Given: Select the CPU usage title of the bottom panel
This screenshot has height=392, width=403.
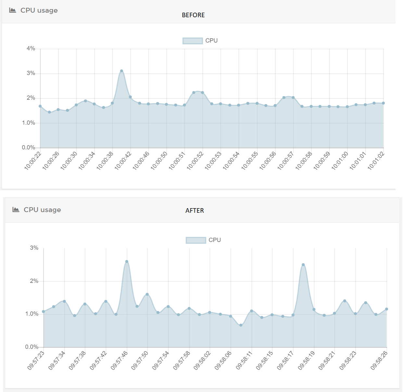Looking at the screenshot, I should (42, 209).
